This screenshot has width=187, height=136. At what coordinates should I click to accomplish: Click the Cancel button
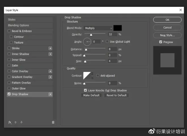(167, 27)
